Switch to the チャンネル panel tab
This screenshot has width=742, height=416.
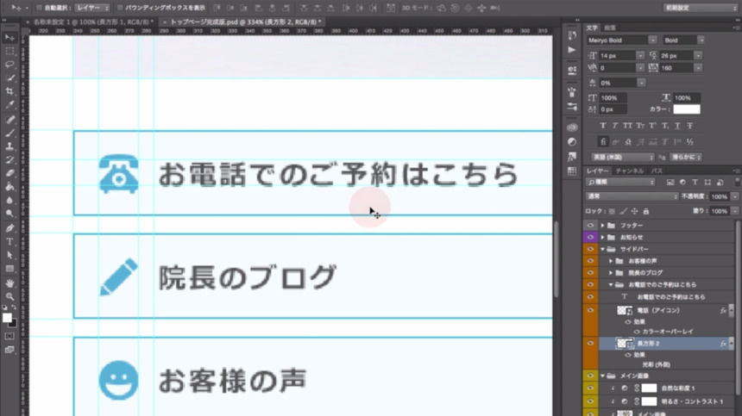pyautogui.click(x=629, y=171)
